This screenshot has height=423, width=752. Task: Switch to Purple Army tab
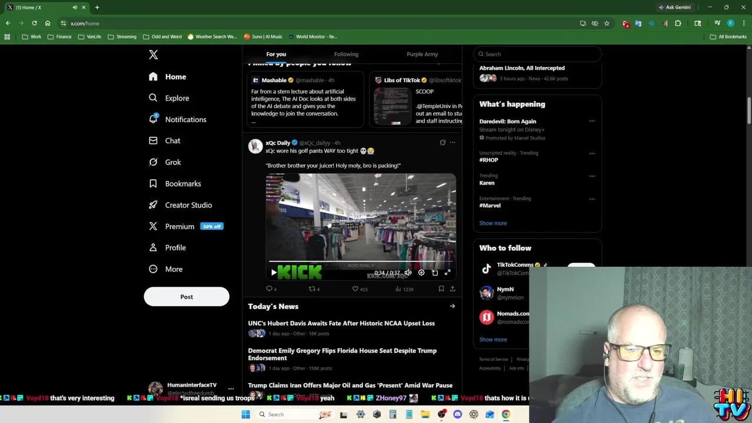(x=422, y=54)
